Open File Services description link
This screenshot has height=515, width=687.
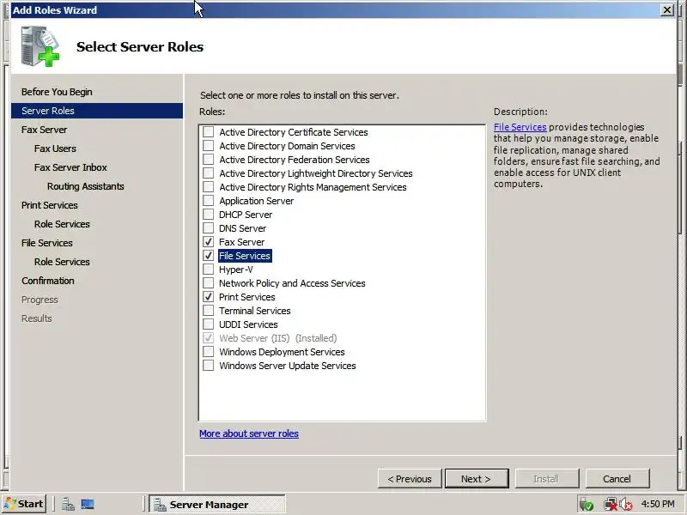pyautogui.click(x=520, y=127)
